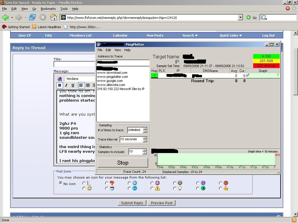This screenshot has height=223, width=298.
Task: Click the red 501 and up swatch
Action: [266, 66]
